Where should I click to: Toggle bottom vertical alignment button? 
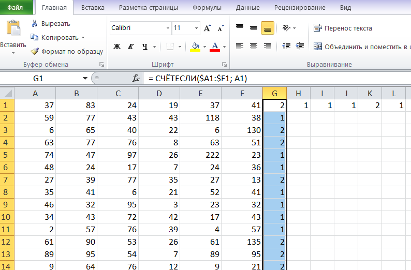click(x=268, y=28)
